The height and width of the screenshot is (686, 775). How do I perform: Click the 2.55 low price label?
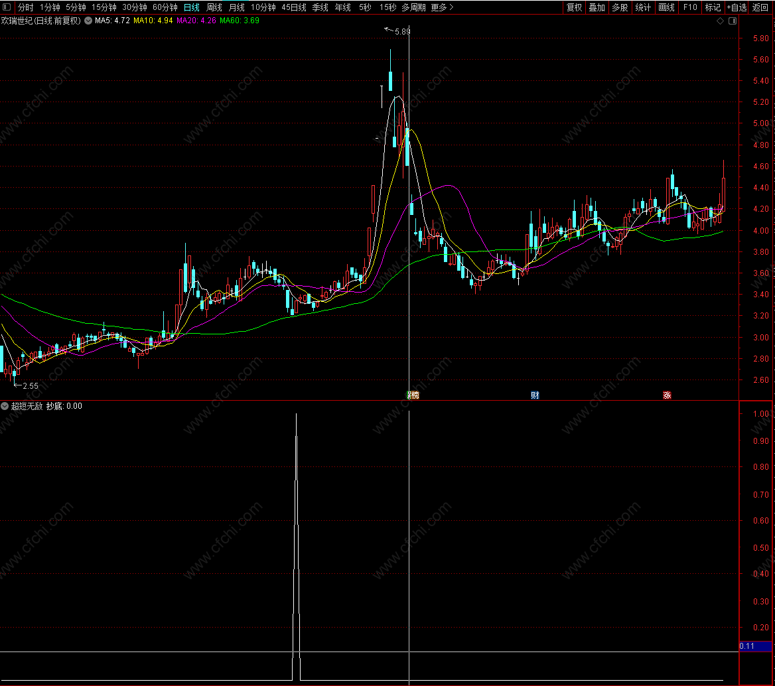[30, 385]
